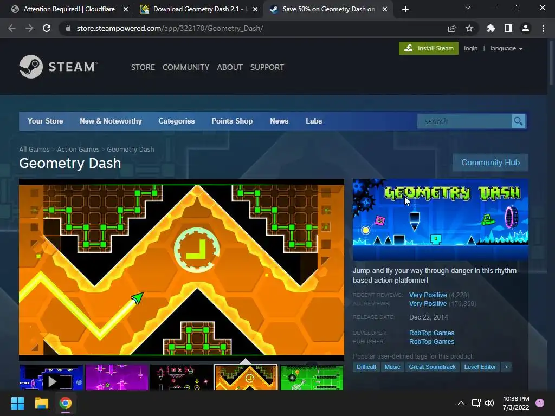This screenshot has width=555, height=416.
Task: Click the All Games breadcrumb link
Action: coord(34,149)
